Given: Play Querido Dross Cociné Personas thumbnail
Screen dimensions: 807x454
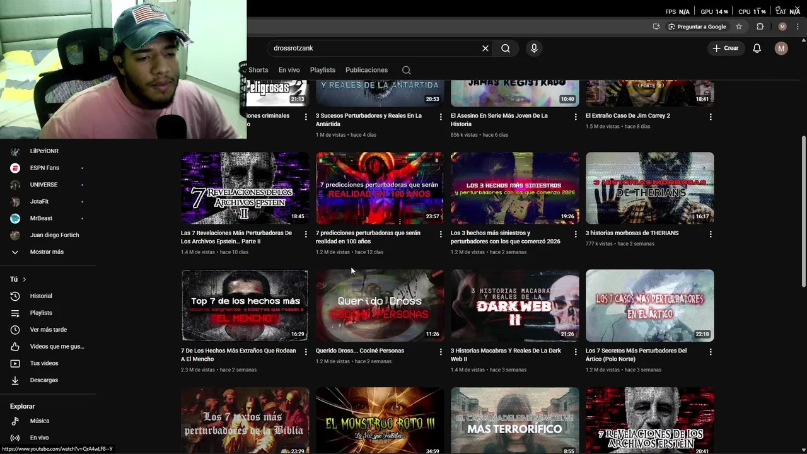Looking at the screenshot, I should tap(380, 306).
